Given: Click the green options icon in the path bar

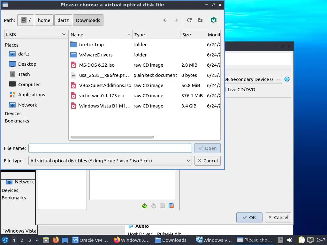Looking at the screenshot, I should [x=214, y=20].
